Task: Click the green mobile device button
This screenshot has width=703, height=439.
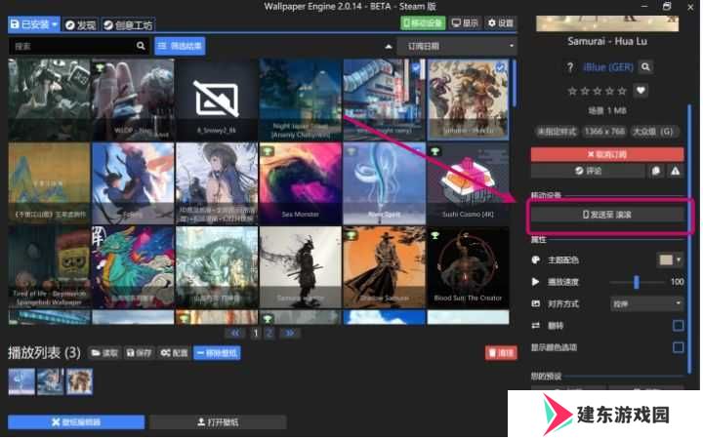Action: [x=423, y=22]
